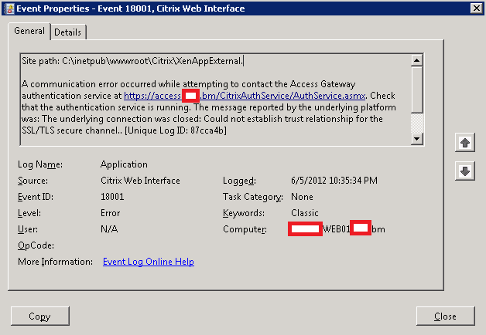Click the Close button
Viewport: 486px width, 335px height.
445,316
